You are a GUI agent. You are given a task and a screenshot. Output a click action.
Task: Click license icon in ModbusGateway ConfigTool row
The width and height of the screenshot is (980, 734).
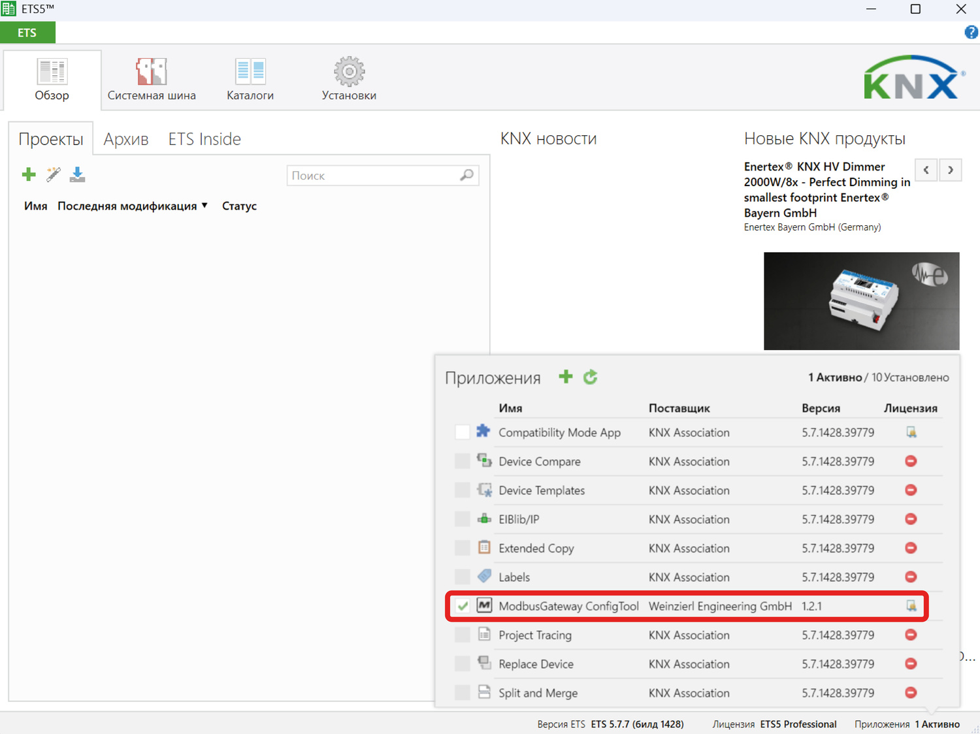point(911,606)
